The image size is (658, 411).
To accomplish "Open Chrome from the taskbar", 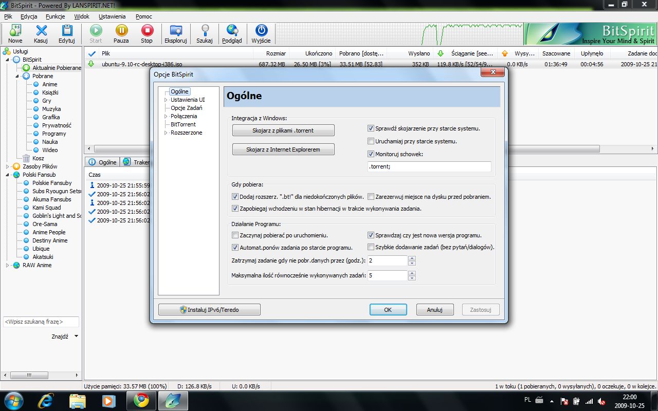I will pyautogui.click(x=141, y=400).
